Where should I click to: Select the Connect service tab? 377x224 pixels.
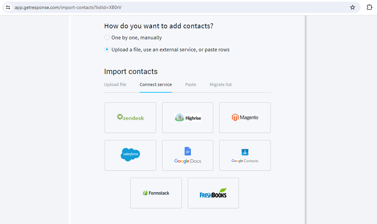coord(155,84)
